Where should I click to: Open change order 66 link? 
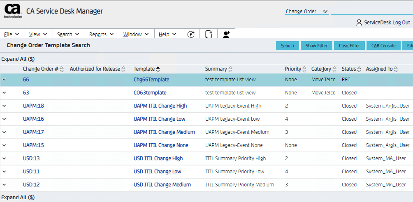(26, 79)
